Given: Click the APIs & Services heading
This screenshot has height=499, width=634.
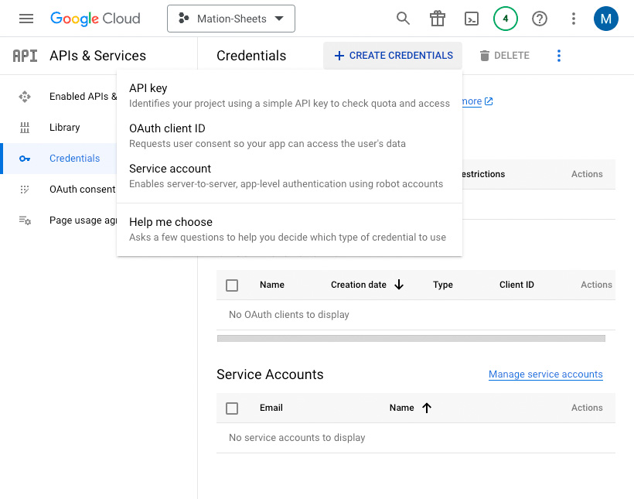Looking at the screenshot, I should [97, 56].
